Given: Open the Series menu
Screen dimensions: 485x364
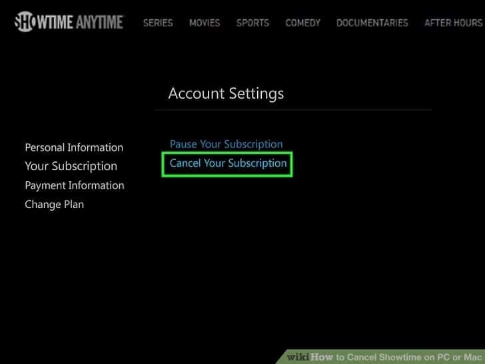Looking at the screenshot, I should click(x=158, y=23).
